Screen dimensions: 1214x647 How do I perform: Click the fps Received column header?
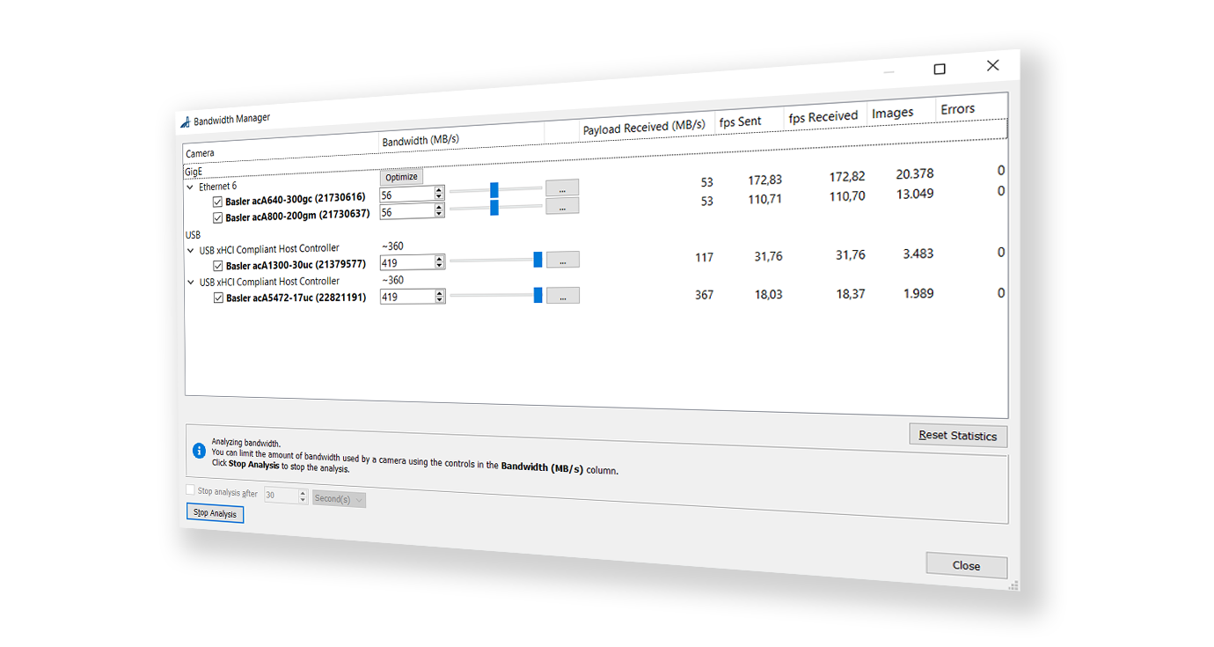point(824,116)
